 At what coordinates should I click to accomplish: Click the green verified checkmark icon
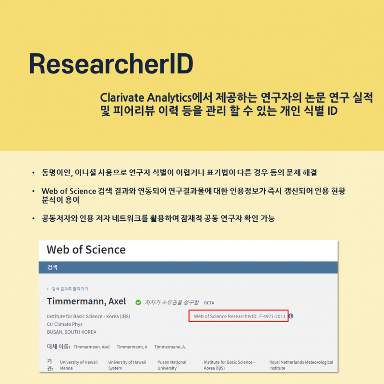138,302
